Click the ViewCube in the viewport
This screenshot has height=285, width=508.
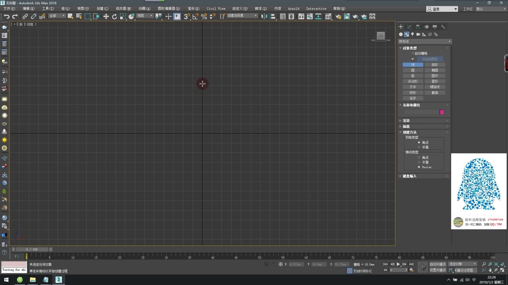click(x=381, y=36)
